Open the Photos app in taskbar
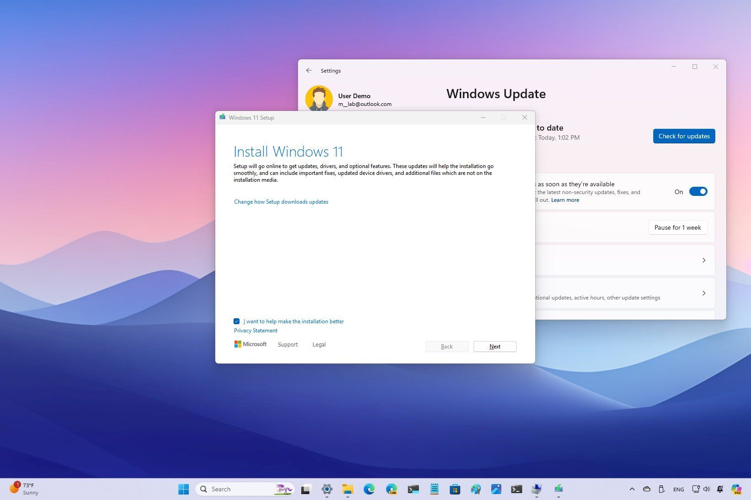 (x=496, y=489)
